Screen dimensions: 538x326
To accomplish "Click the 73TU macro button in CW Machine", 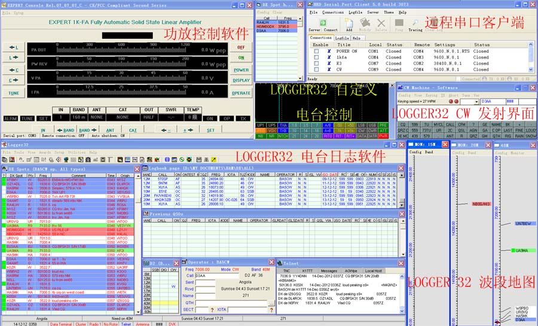I will 426,130.
